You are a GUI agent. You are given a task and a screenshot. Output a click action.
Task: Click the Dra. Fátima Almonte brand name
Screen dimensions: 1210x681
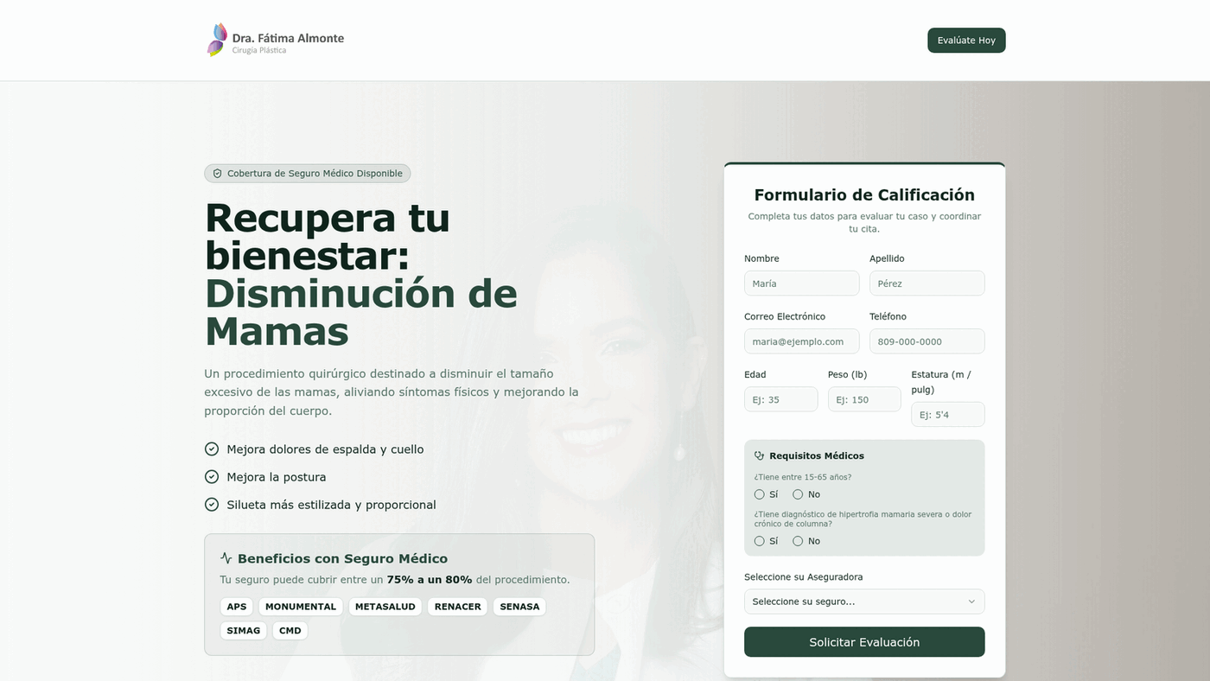288,38
